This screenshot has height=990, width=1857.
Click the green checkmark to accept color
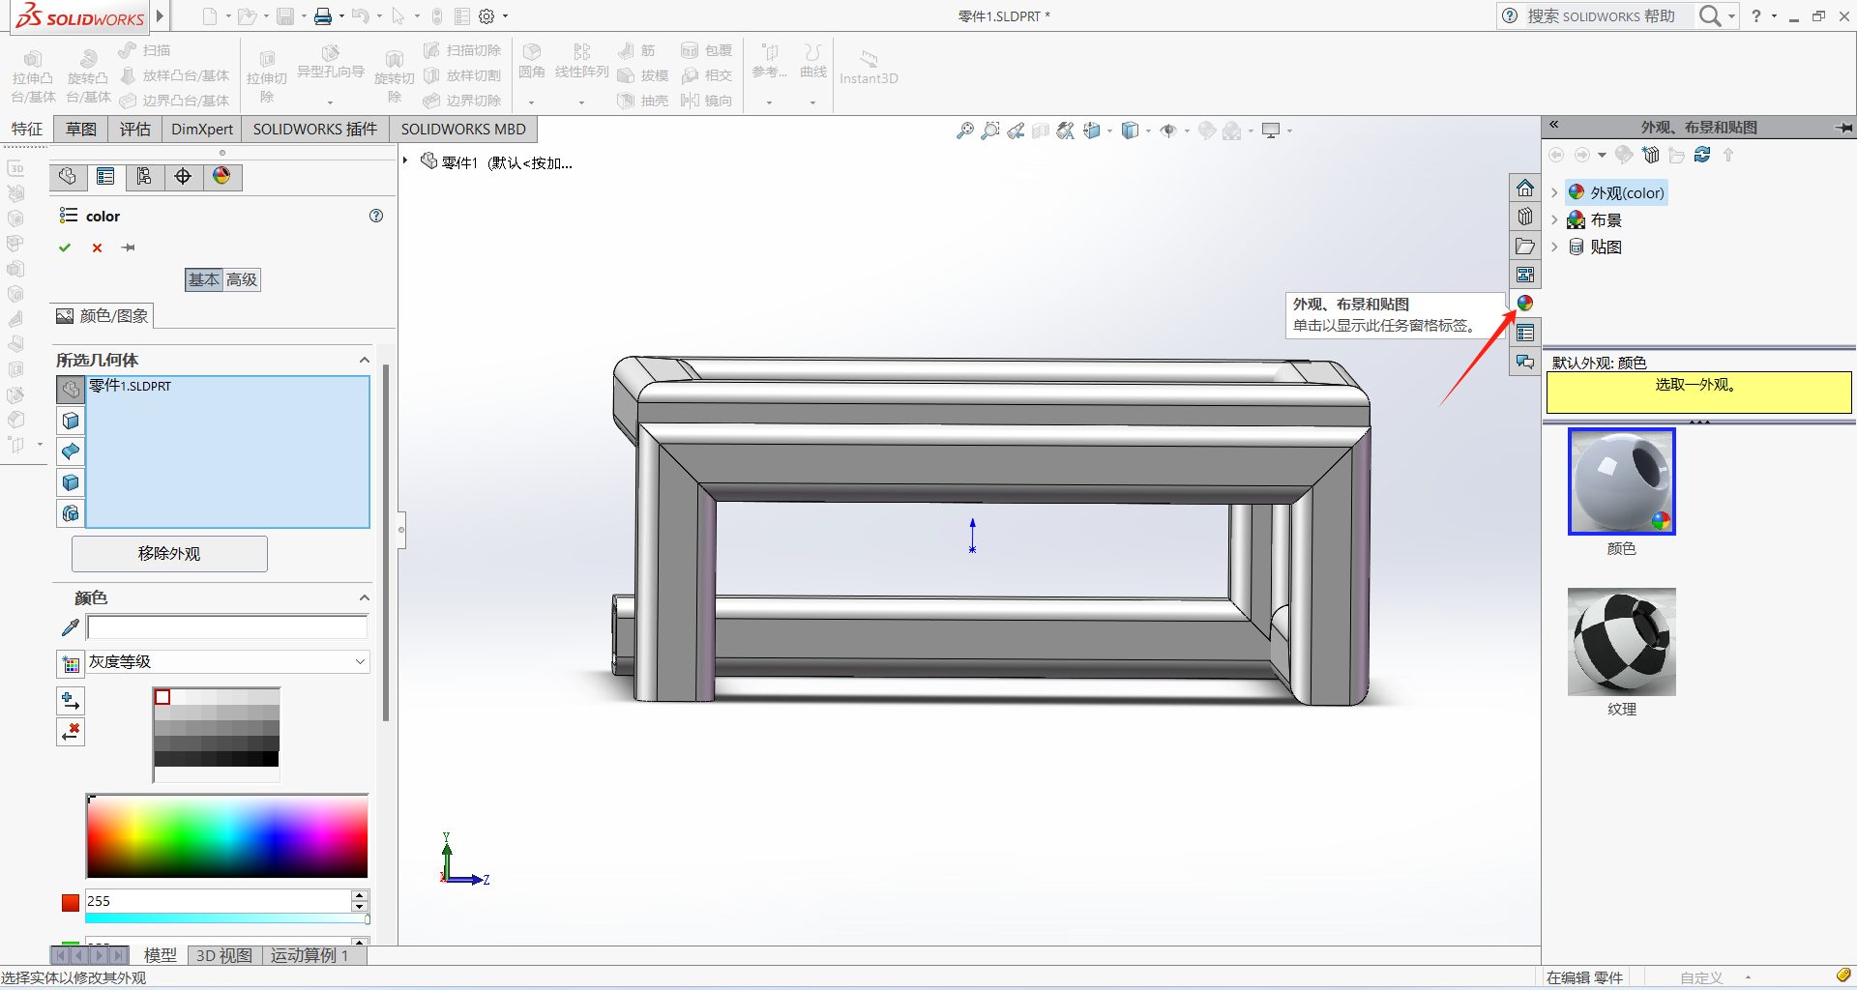coord(65,247)
